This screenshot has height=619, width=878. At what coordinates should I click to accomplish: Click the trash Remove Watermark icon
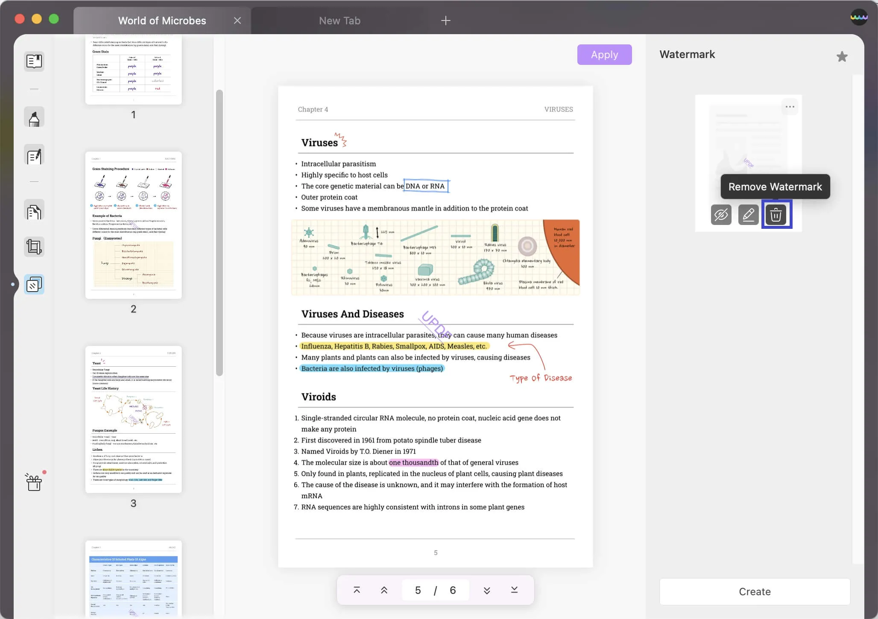point(776,214)
